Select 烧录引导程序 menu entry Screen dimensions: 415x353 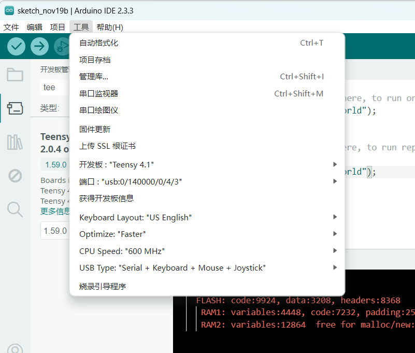(x=103, y=286)
